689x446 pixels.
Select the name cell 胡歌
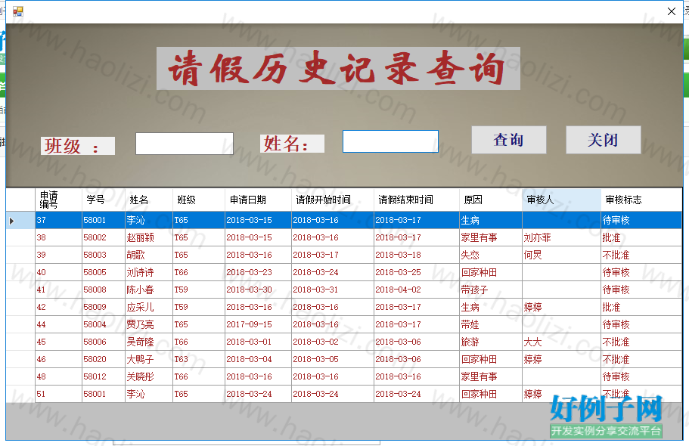pos(148,255)
